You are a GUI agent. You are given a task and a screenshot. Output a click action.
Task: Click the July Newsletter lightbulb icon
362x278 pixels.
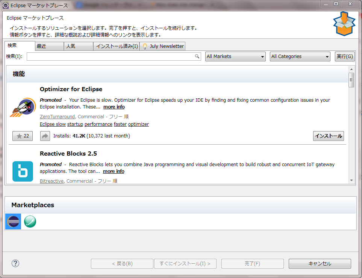pyautogui.click(x=145, y=46)
